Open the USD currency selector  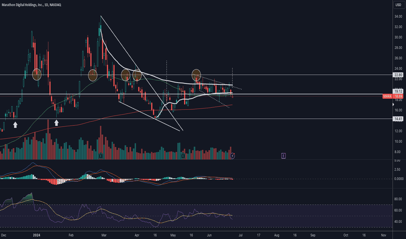(398, 5)
